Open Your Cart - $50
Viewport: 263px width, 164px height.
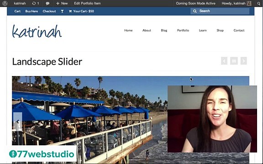pos(82,11)
